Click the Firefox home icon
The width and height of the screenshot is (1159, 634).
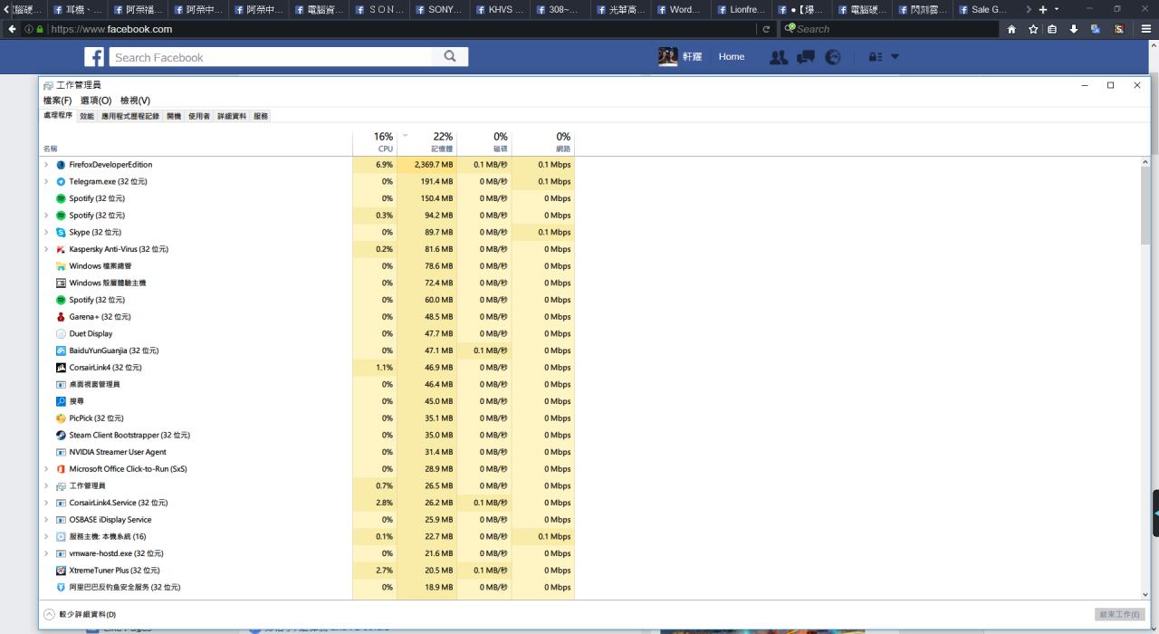[1011, 29]
